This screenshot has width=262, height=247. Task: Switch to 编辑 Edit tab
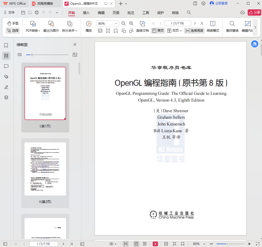tap(101, 13)
